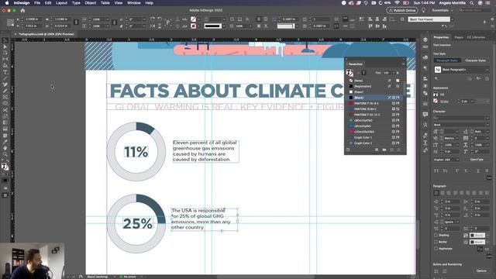Click new color group folder icon in Swatches
This screenshot has width=496, height=279.
384,150
